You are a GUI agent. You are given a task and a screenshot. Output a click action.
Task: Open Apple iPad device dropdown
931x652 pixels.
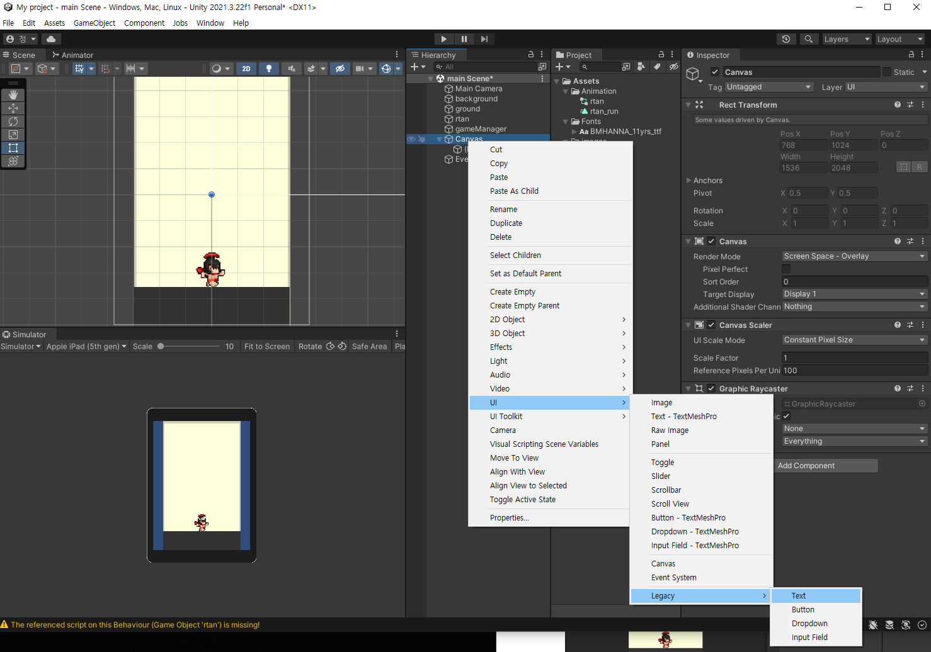click(x=86, y=346)
